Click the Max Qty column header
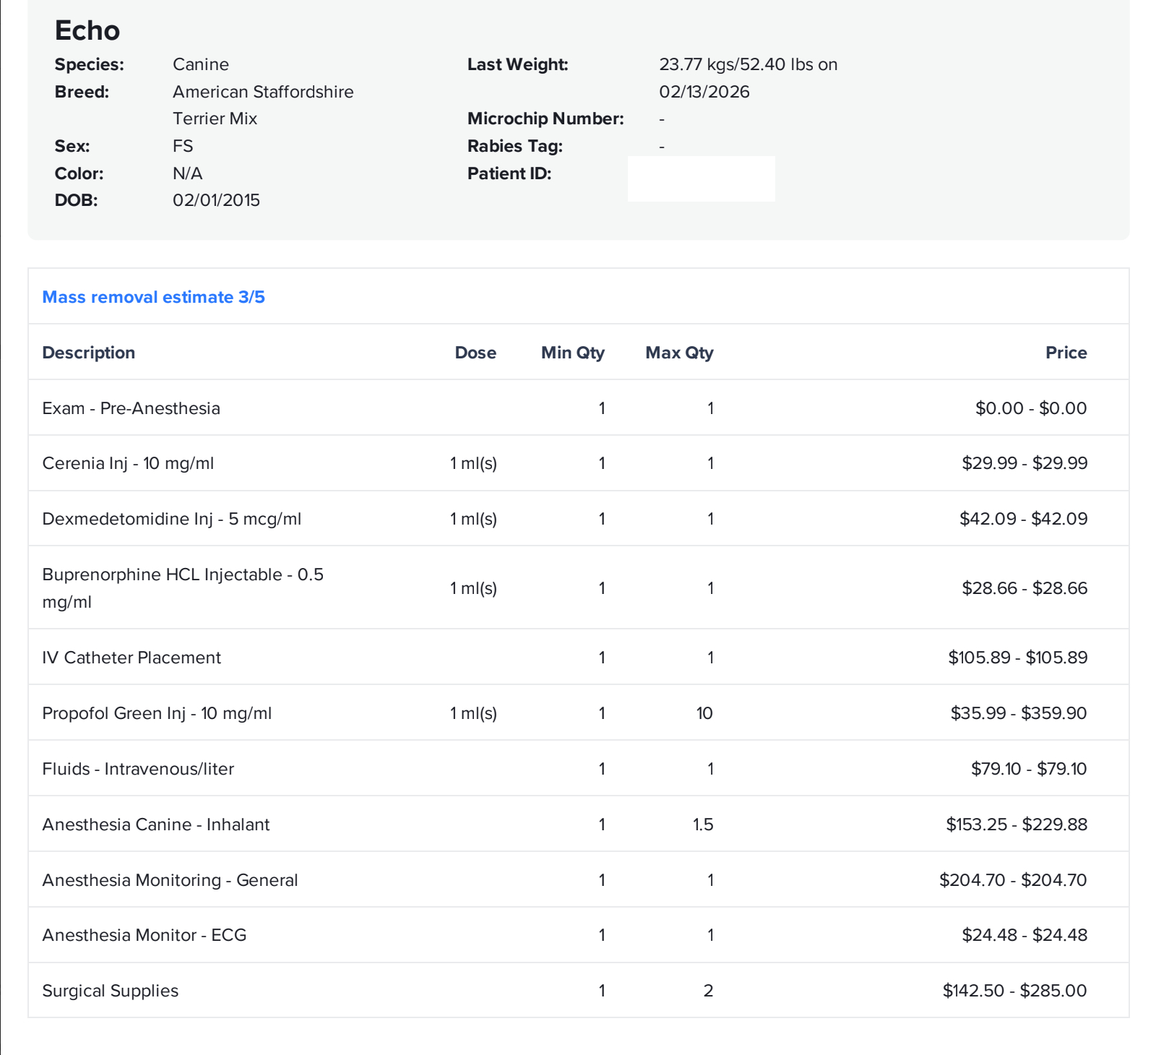The width and height of the screenshot is (1156, 1055). [x=678, y=353]
